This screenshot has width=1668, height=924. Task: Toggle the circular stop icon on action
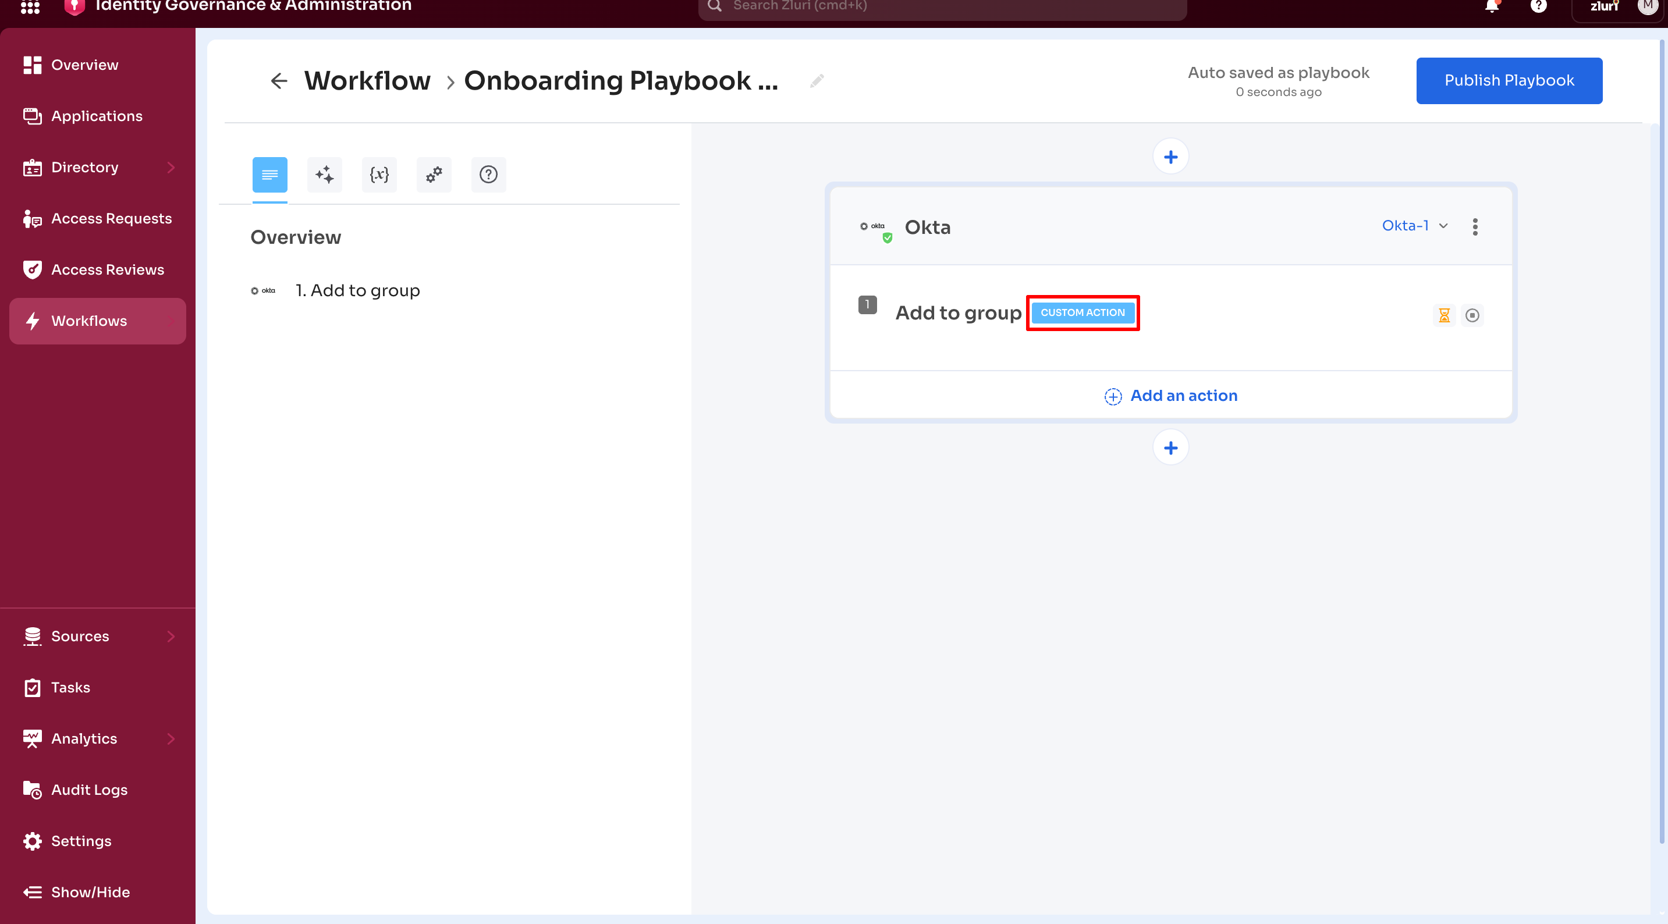click(x=1472, y=315)
